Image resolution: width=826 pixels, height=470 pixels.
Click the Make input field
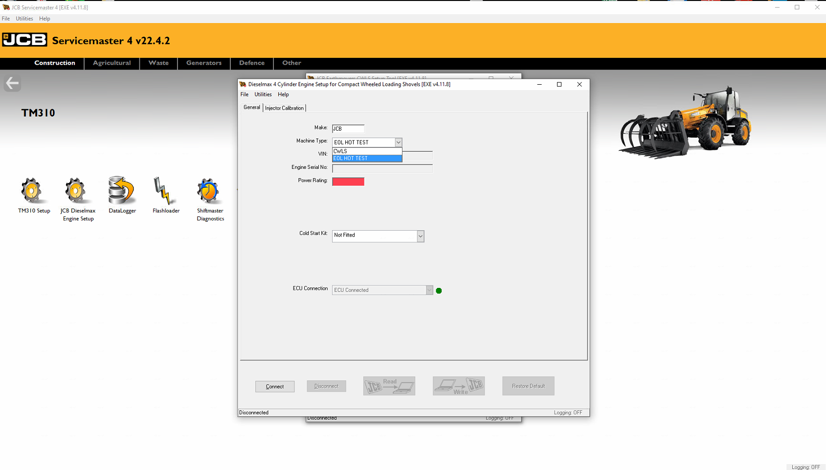click(x=348, y=128)
